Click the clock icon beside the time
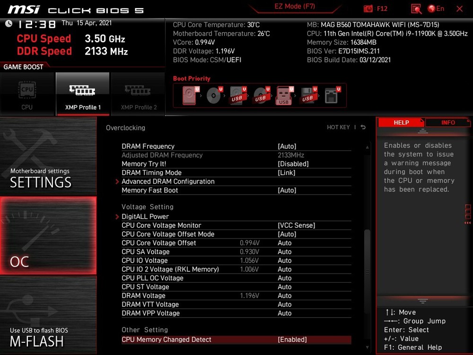 pos(9,24)
